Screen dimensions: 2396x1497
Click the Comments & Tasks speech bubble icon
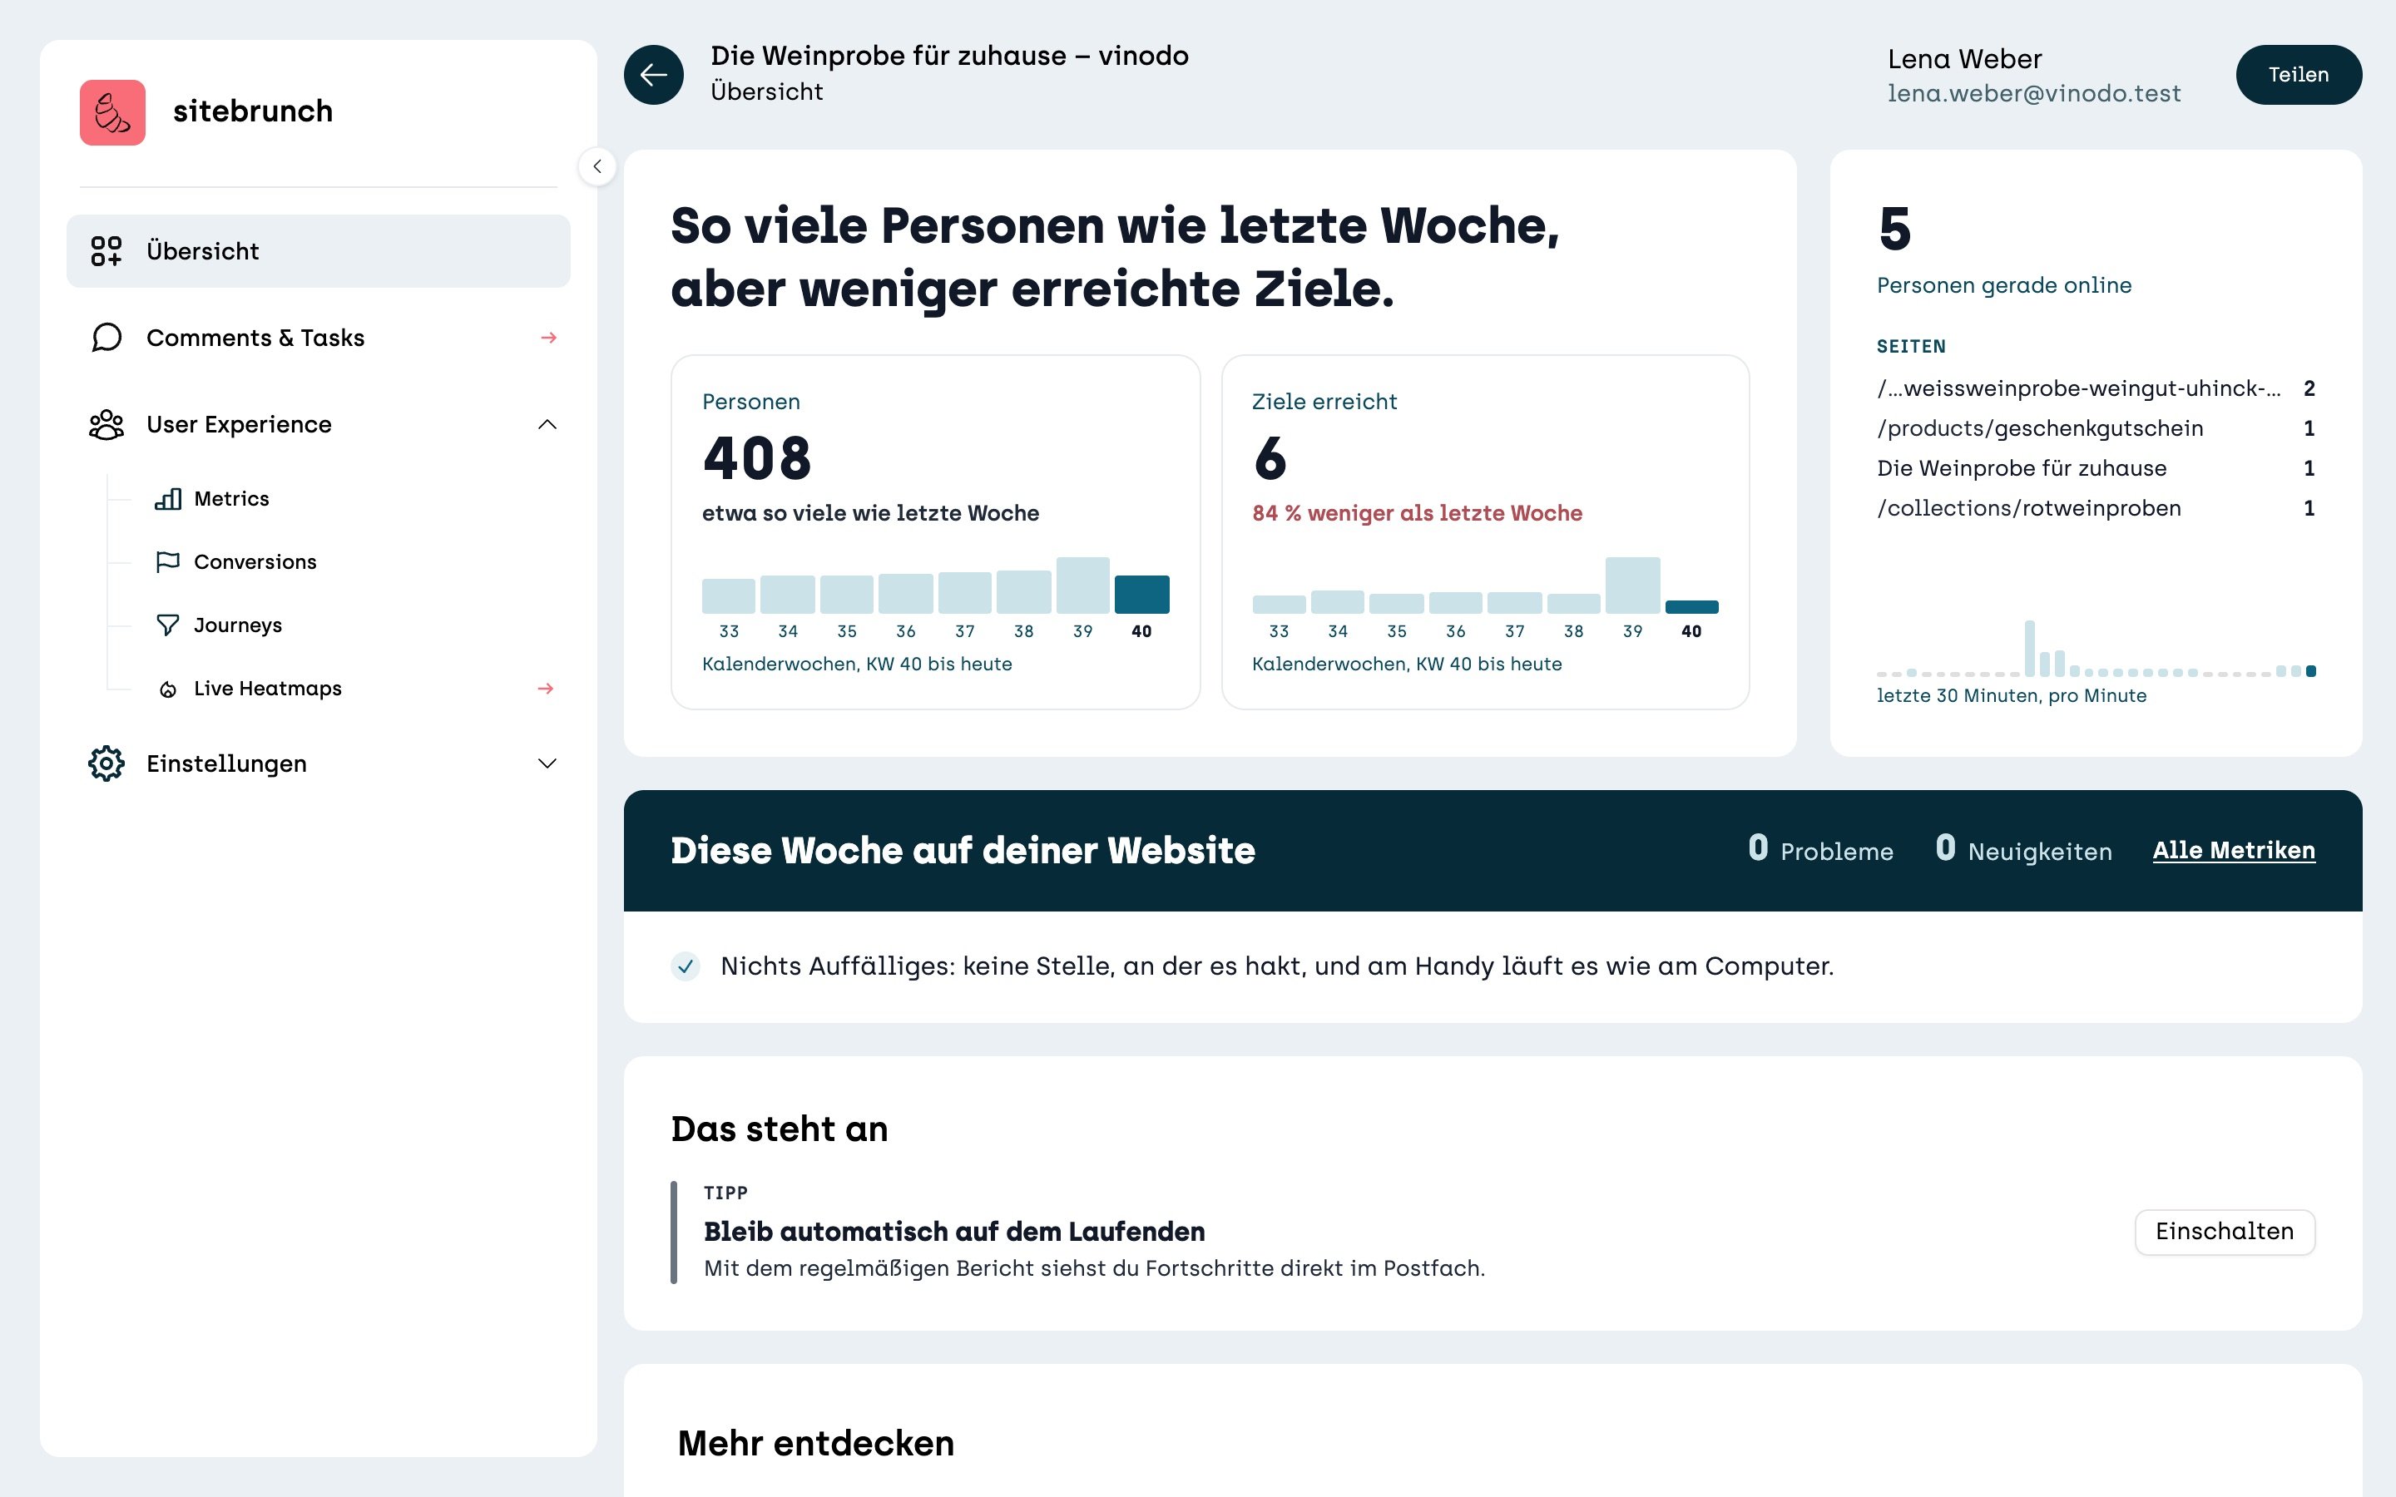(x=106, y=338)
